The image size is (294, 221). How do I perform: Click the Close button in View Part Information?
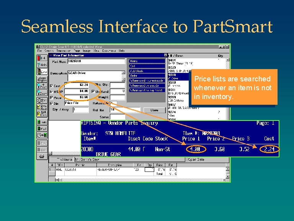155,110
